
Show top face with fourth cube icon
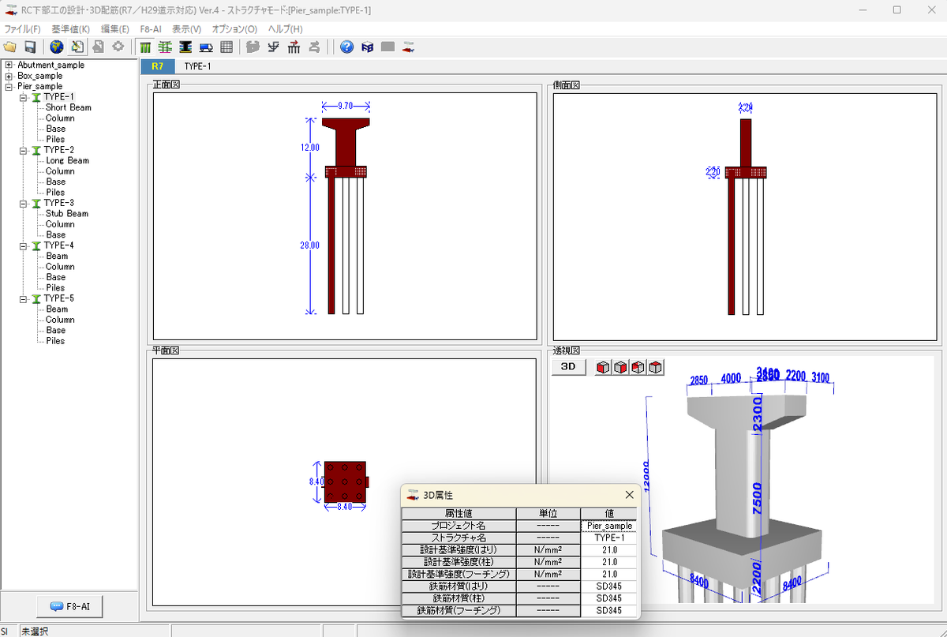tap(655, 367)
